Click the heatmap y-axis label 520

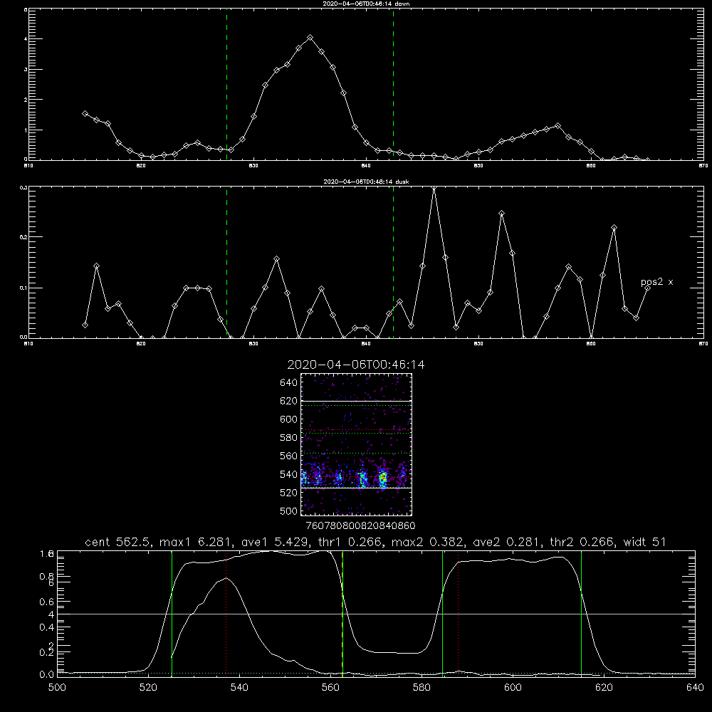289,493
